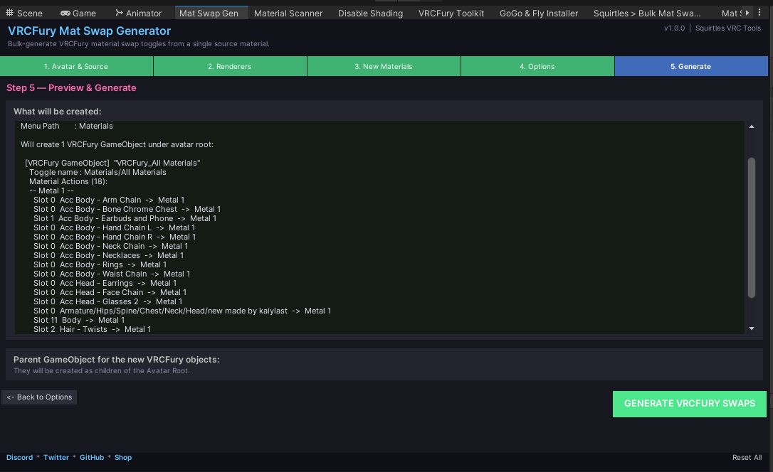Click GENERATE VRCFURY SWAPS button
This screenshot has width=773, height=472.
pos(690,404)
